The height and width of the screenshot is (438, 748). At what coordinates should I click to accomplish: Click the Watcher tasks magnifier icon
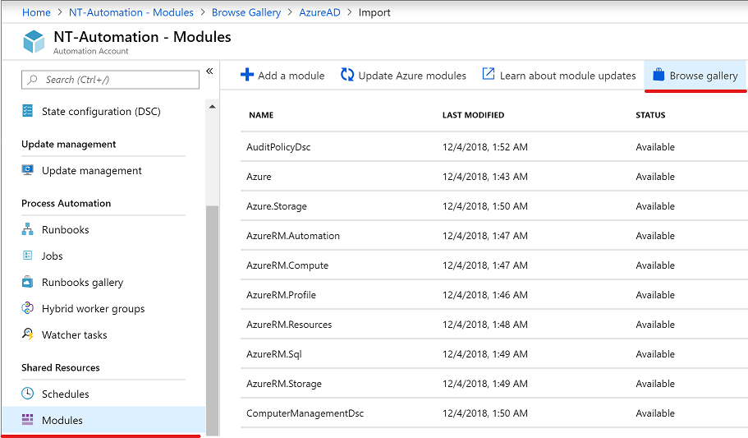[x=28, y=334]
